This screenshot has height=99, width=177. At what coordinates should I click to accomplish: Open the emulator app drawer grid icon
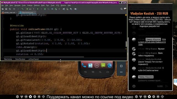pyautogui.click(x=97, y=65)
